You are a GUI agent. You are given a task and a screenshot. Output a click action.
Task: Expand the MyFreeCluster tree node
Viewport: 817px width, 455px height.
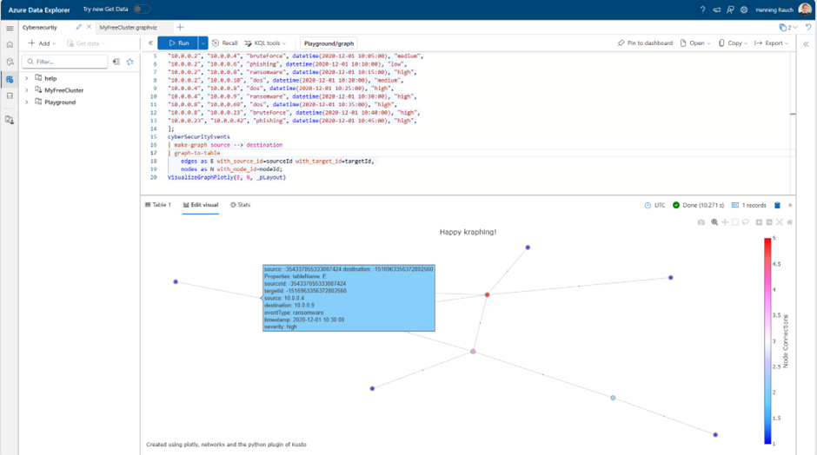27,90
